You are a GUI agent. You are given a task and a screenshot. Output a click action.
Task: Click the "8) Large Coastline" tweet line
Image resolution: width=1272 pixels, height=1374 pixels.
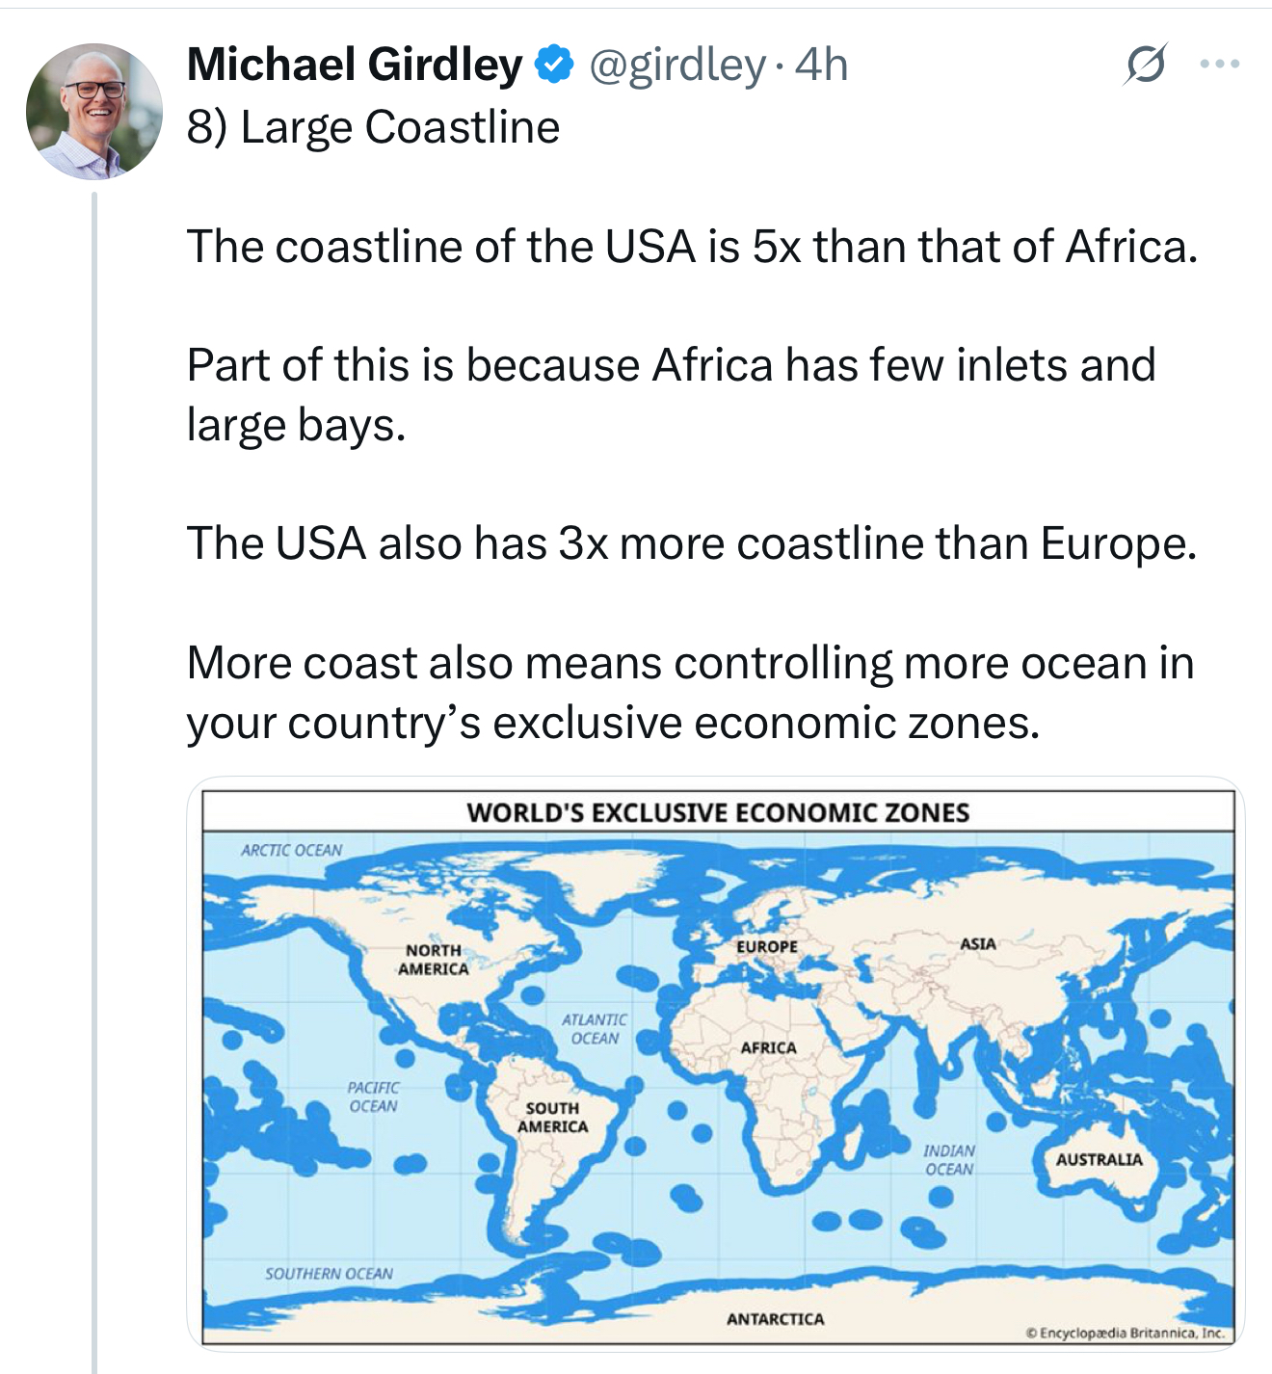pyautogui.click(x=373, y=127)
